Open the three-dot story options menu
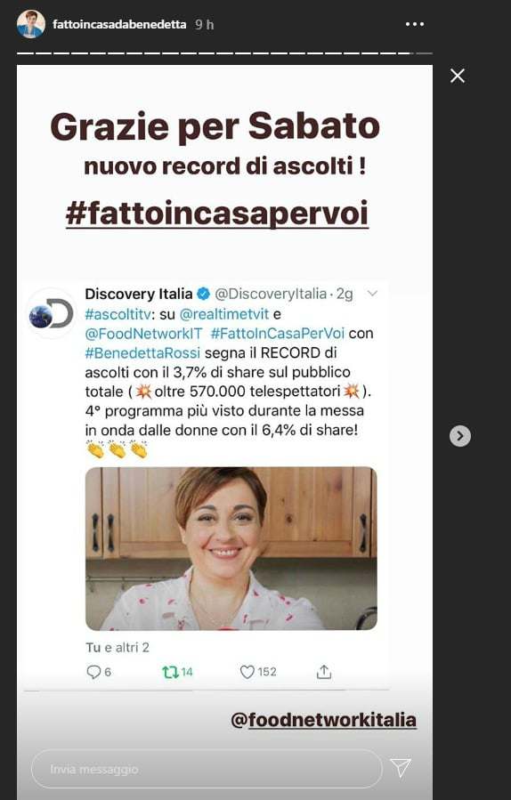This screenshot has width=511, height=800. 415,25
